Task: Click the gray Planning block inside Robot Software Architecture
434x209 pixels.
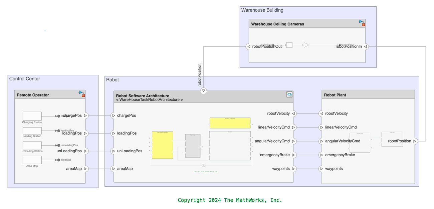Action: (x=193, y=146)
